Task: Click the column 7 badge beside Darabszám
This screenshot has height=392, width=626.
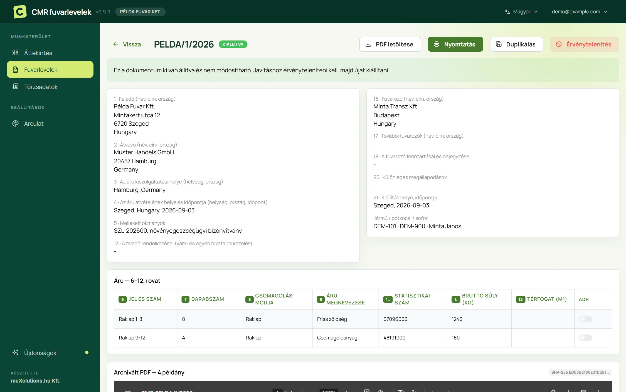Action: point(185,299)
